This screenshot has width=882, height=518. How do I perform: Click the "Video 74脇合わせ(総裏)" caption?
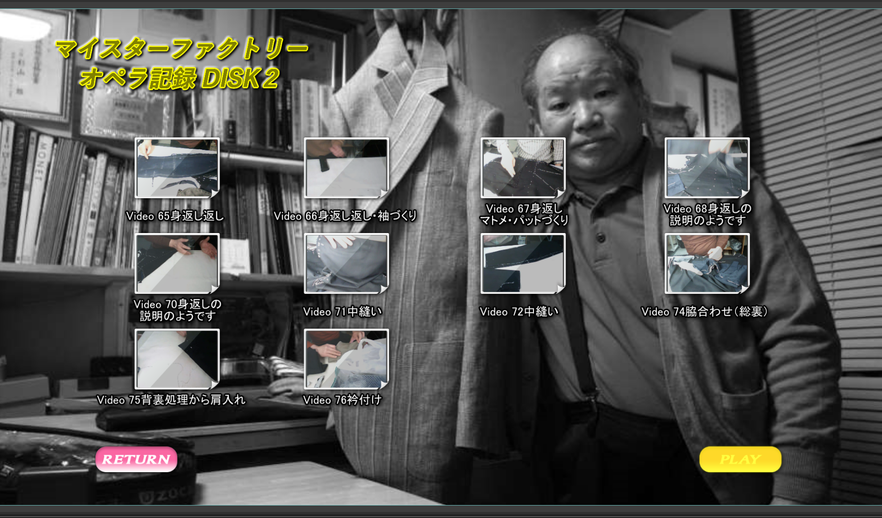(x=704, y=312)
